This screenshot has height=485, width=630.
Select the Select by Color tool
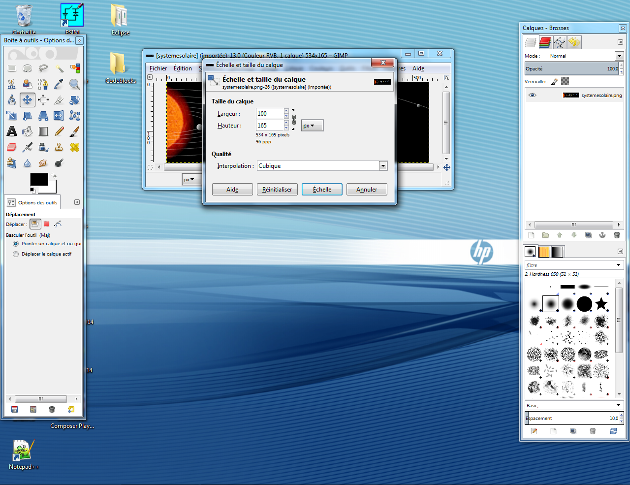pyautogui.click(x=75, y=68)
